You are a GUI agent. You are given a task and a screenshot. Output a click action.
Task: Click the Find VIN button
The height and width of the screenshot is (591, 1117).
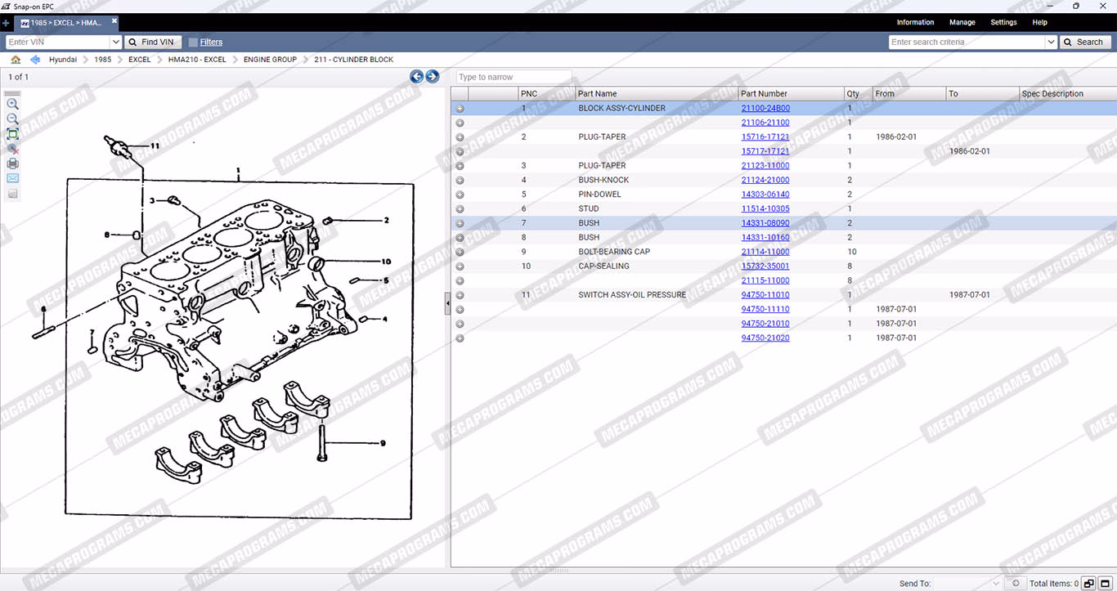(x=152, y=43)
